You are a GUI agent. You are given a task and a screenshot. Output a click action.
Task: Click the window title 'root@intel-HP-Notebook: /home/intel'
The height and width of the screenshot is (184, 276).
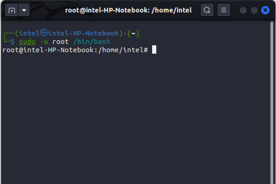click(129, 10)
